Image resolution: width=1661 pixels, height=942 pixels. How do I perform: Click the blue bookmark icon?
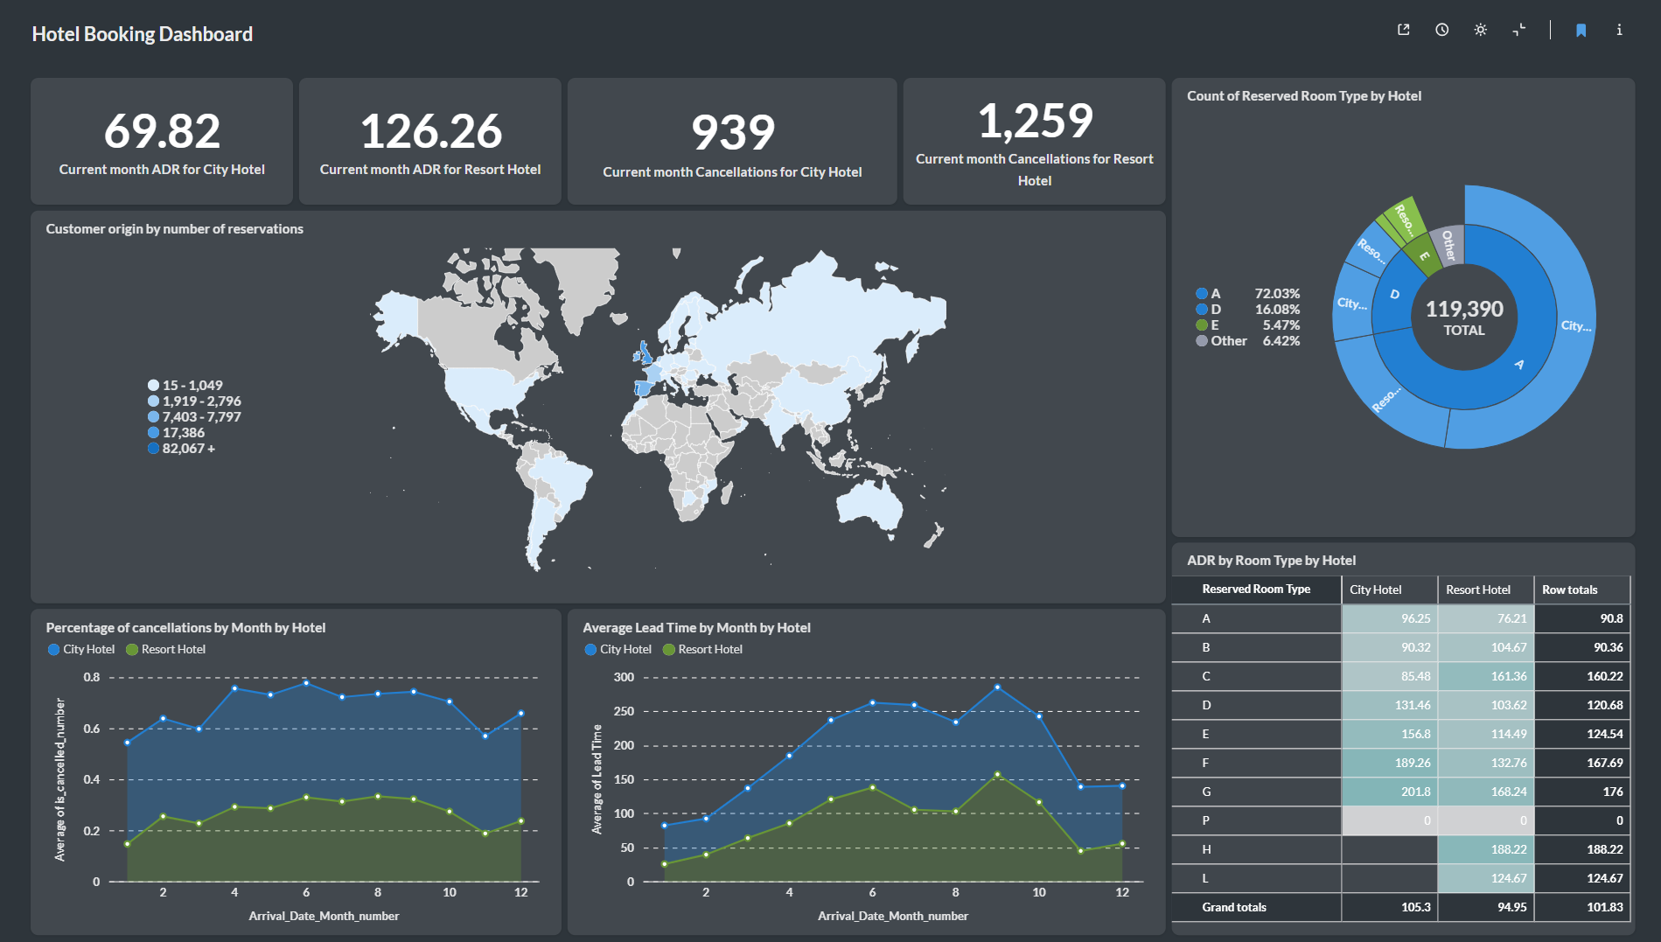point(1581,31)
